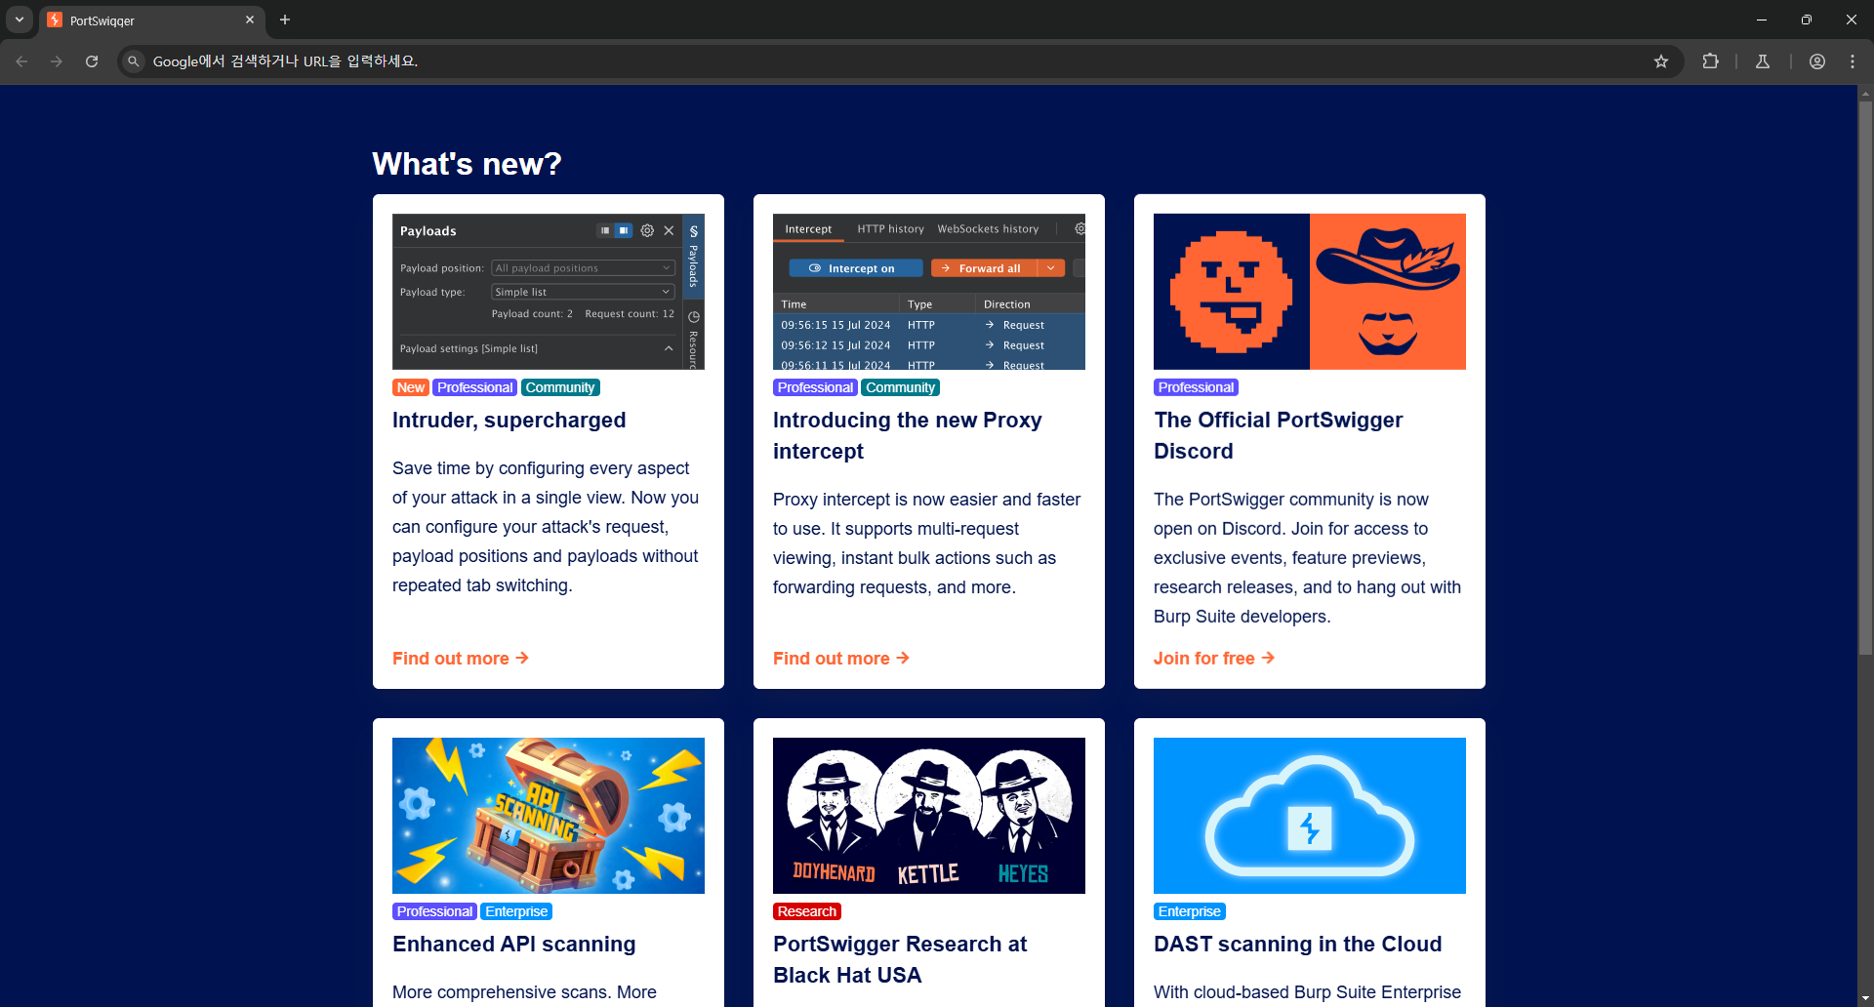This screenshot has width=1874, height=1007.
Task: Click the Professional tag on Intruder card
Action: pos(475,387)
